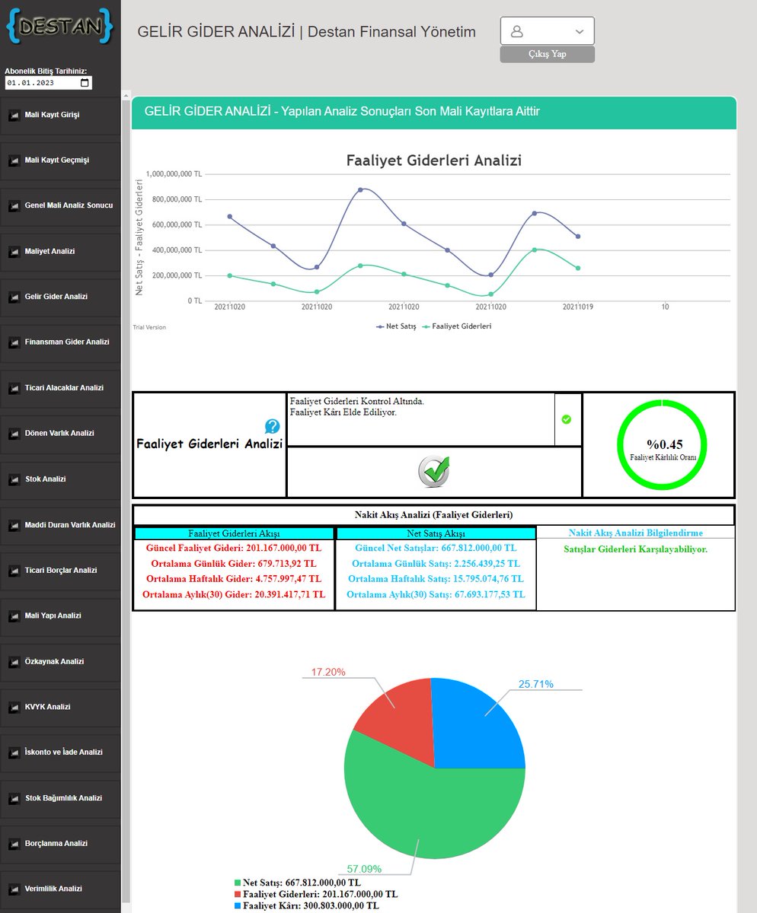Go to Finansman Gider Analizi
Viewport: 757px width, 913px height.
[60, 342]
